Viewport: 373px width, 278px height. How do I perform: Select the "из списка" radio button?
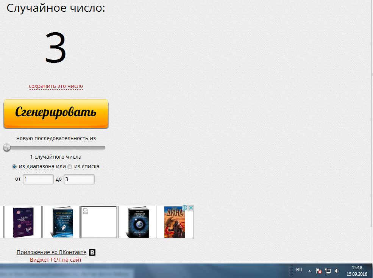70,166
